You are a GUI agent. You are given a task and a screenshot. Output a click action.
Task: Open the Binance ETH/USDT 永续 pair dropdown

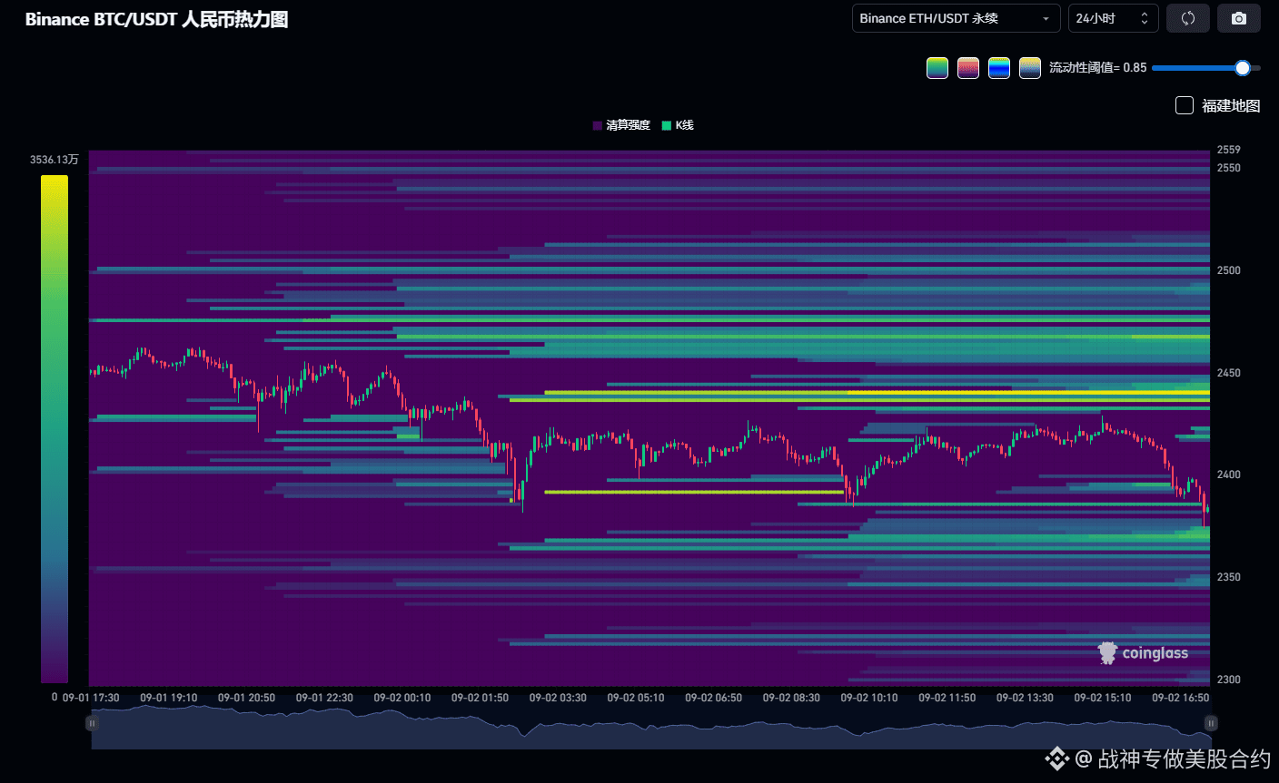(956, 18)
